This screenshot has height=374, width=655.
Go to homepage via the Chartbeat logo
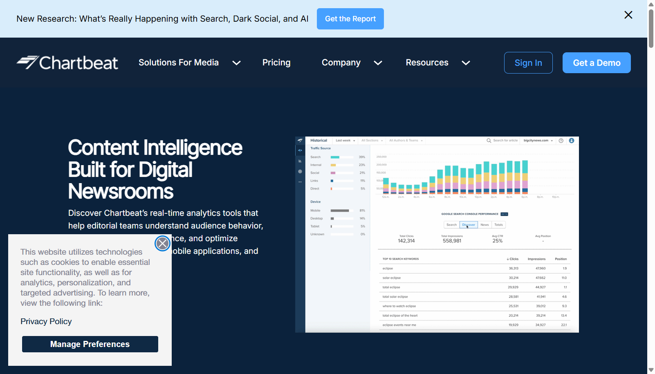(67, 63)
